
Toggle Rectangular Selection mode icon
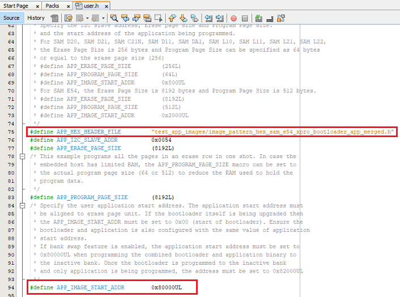point(159,18)
